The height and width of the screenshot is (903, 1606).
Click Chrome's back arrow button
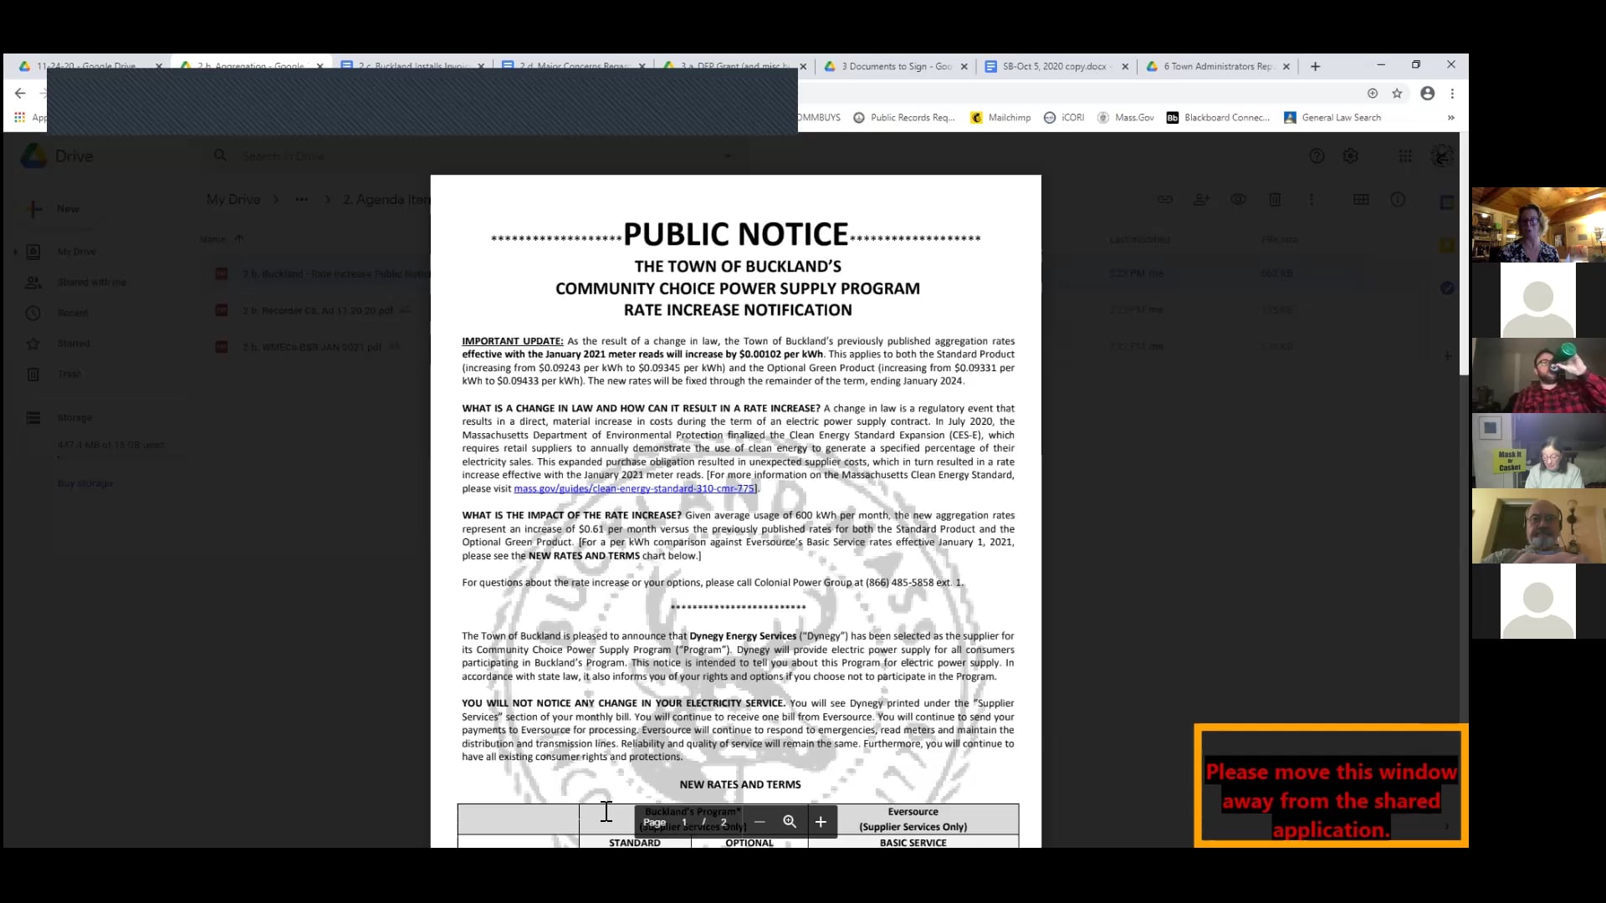20,93
